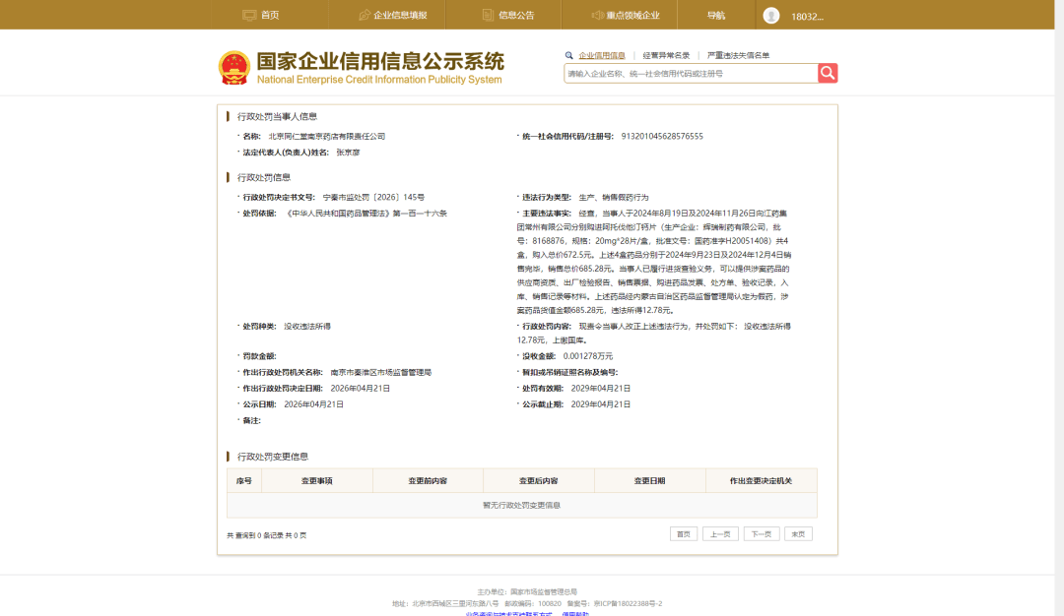Click the account name 18032...
The image size is (1064, 616).
pyautogui.click(x=807, y=17)
